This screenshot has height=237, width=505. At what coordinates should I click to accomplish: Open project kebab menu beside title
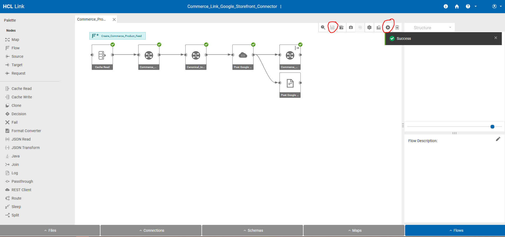pos(281,7)
